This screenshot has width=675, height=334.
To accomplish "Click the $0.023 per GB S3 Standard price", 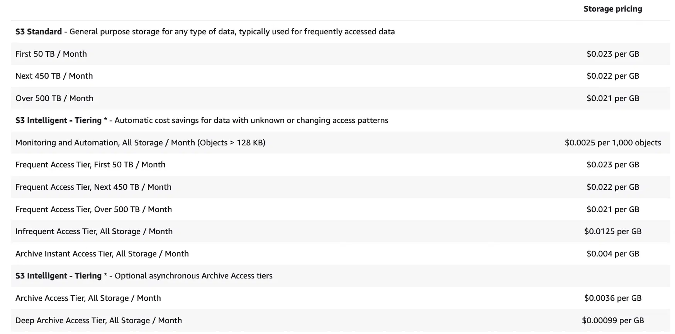I will [x=613, y=54].
